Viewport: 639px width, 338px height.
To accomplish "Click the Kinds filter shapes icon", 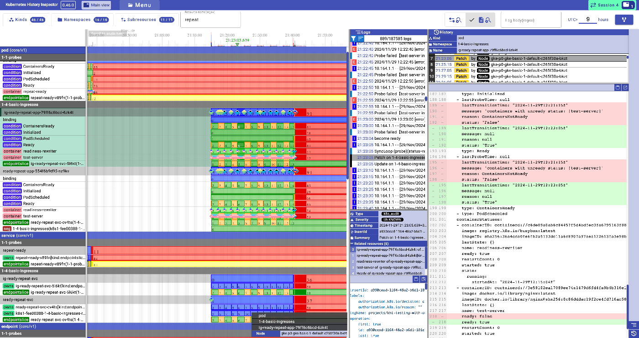I will pyautogui.click(x=11, y=20).
